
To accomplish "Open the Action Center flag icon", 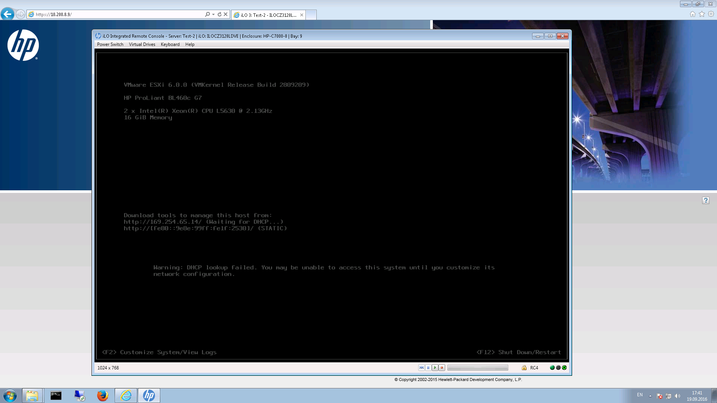I will click(659, 396).
